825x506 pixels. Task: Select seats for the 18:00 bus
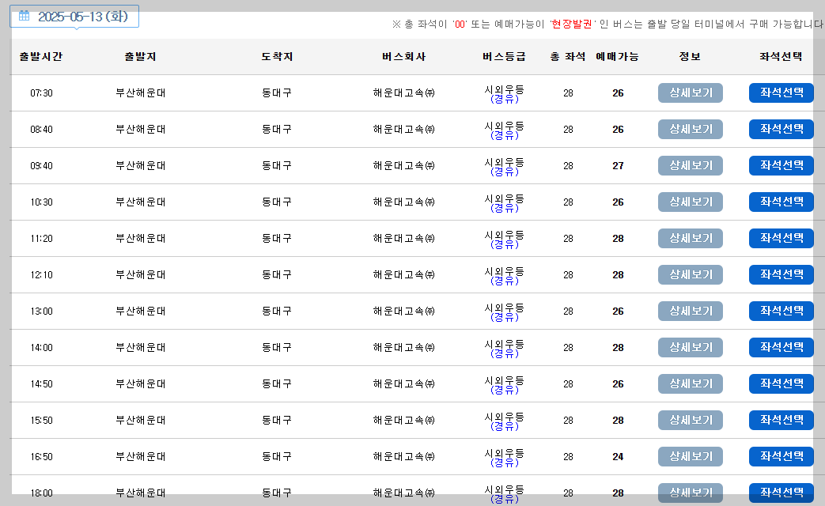(x=781, y=493)
